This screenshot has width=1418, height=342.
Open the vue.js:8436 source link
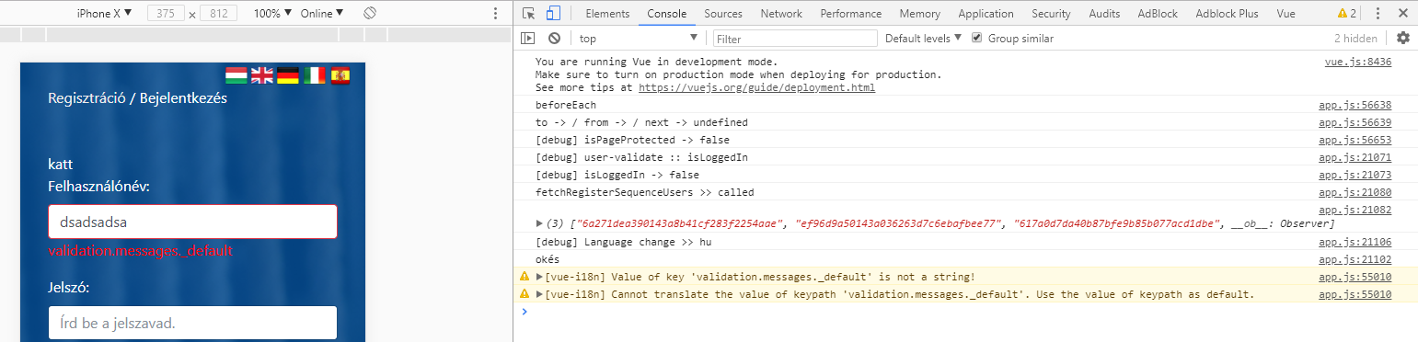1357,63
